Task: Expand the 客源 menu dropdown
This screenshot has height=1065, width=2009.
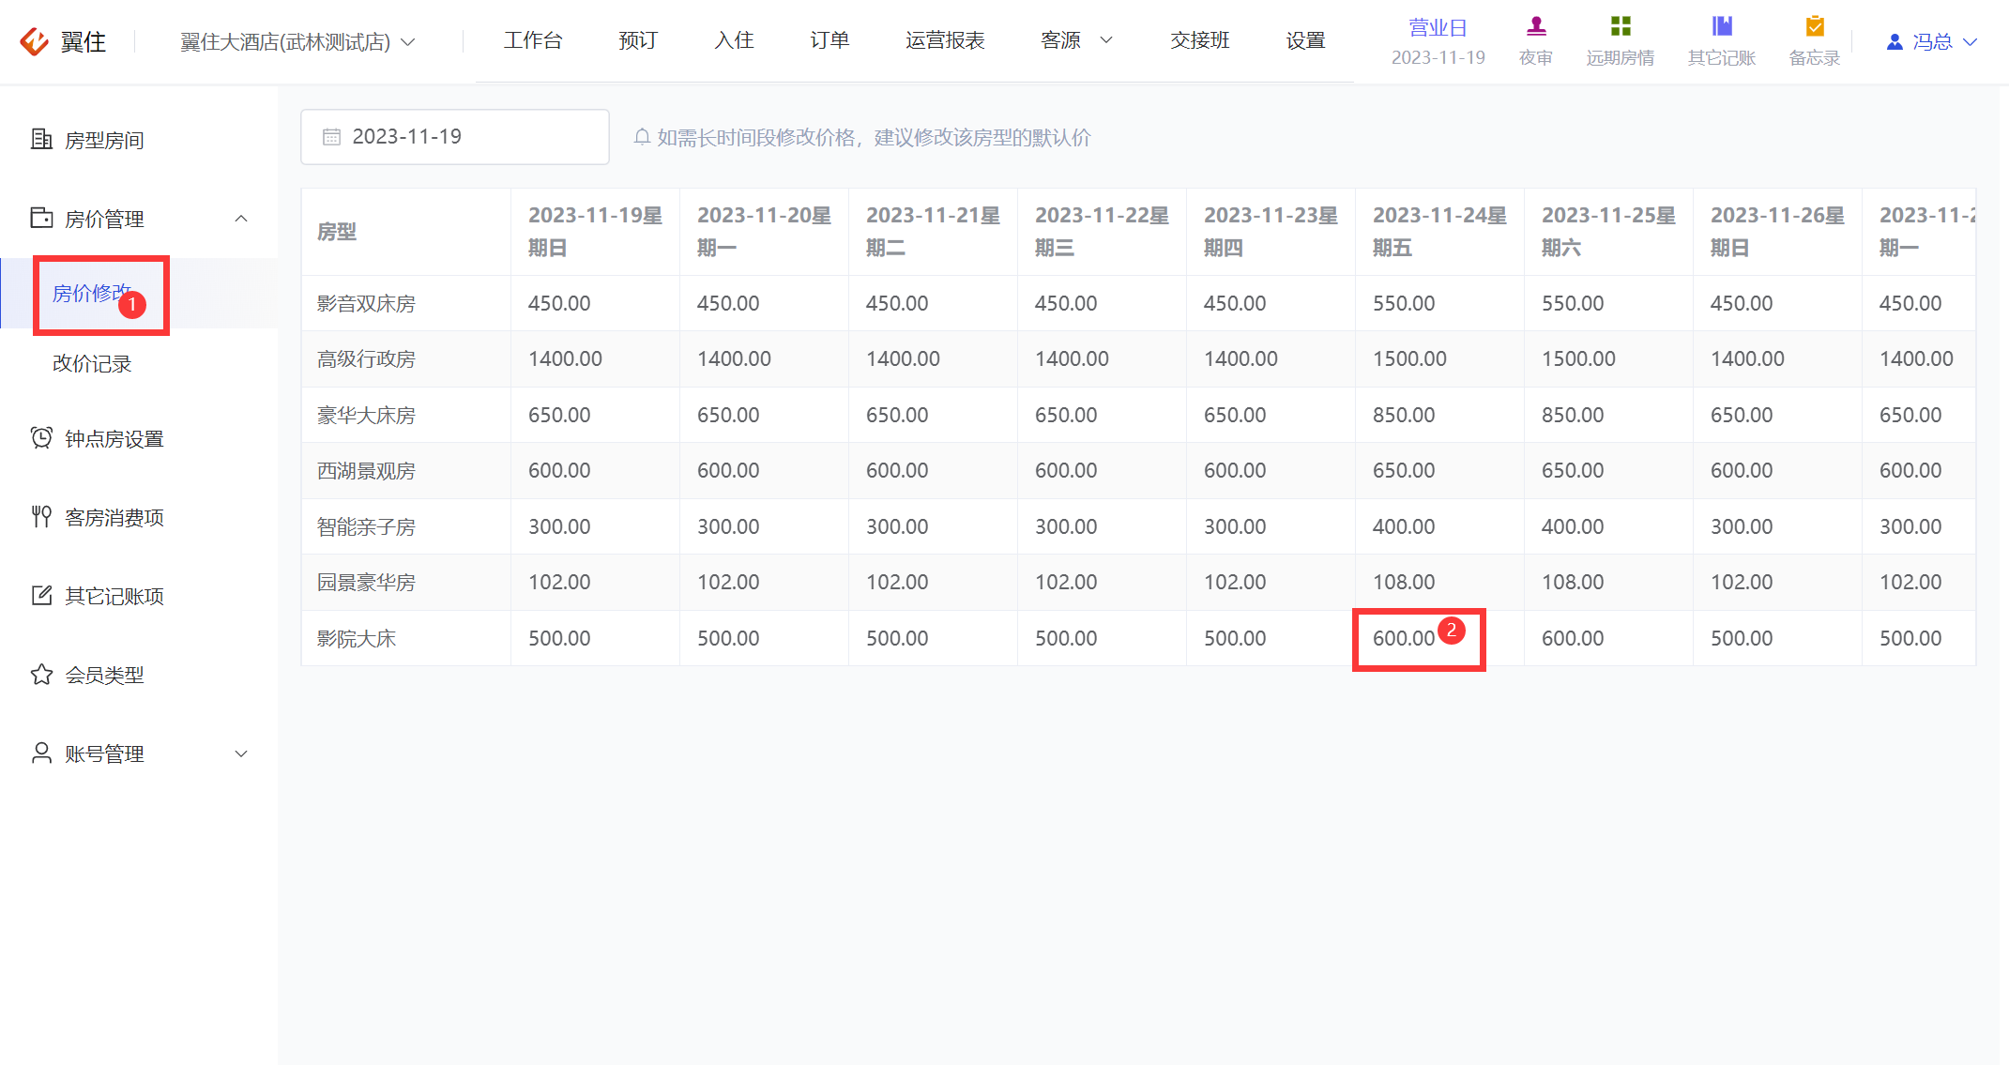Action: point(1076,40)
